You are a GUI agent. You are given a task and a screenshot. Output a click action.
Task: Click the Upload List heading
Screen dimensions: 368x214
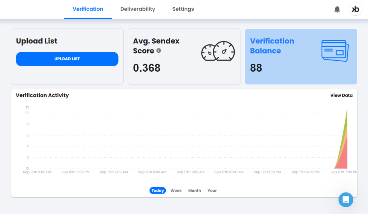[37, 41]
